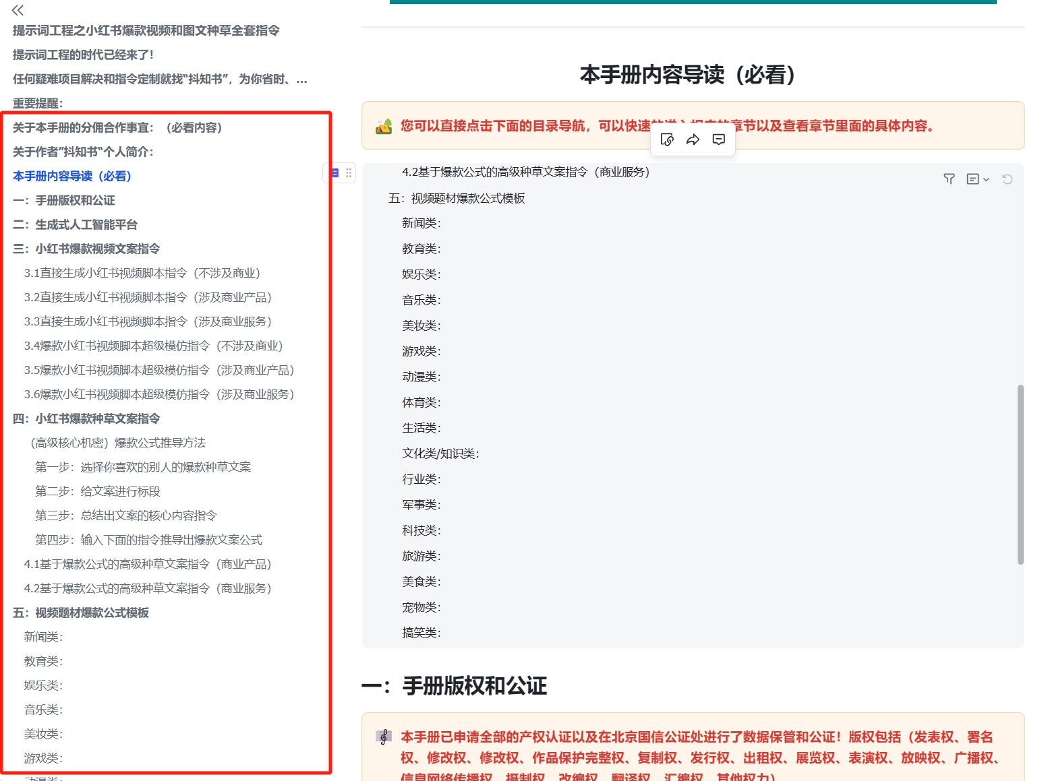Click the six-dot drag handle icon
Image resolution: width=1046 pixels, height=781 pixels.
click(x=349, y=173)
